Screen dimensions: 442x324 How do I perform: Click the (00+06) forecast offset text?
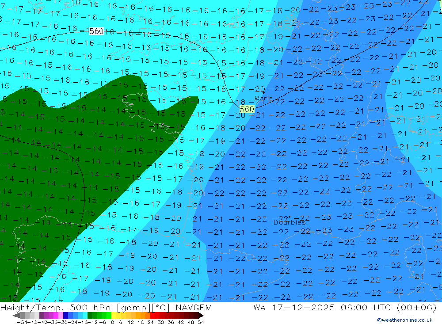click(x=417, y=307)
